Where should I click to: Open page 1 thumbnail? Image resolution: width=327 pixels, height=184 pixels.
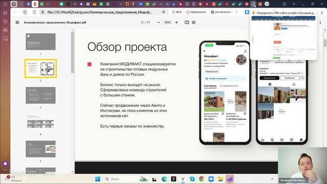click(x=41, y=42)
